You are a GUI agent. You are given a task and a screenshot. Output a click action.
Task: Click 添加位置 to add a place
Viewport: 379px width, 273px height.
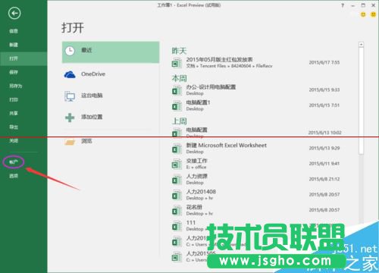point(111,117)
